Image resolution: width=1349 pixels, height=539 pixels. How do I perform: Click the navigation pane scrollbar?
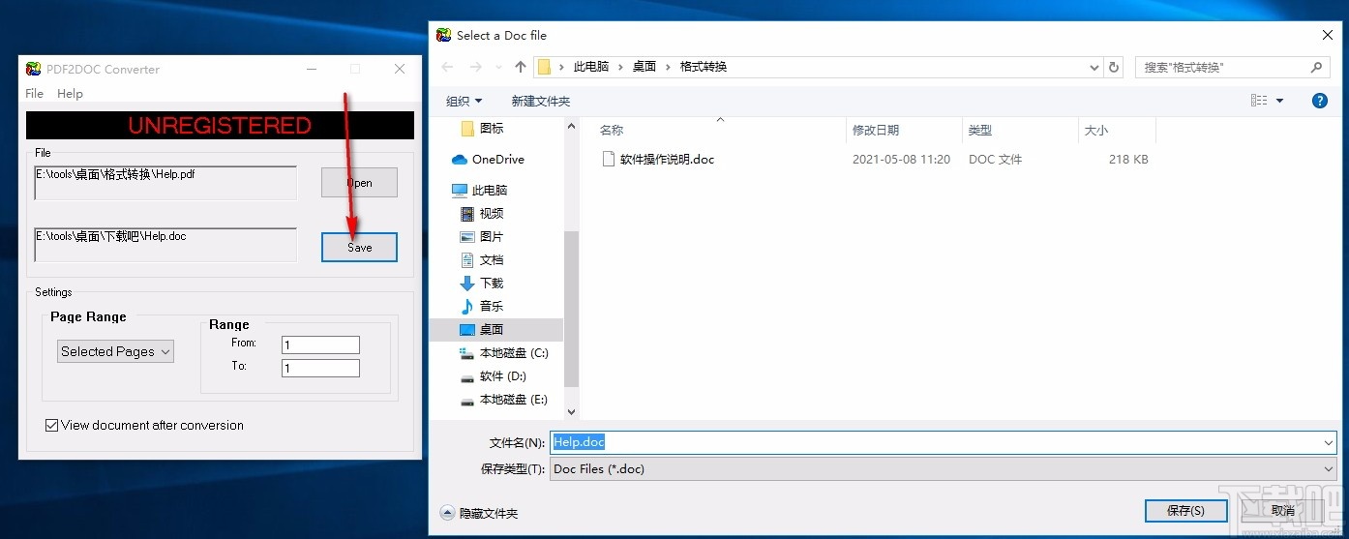571,310
